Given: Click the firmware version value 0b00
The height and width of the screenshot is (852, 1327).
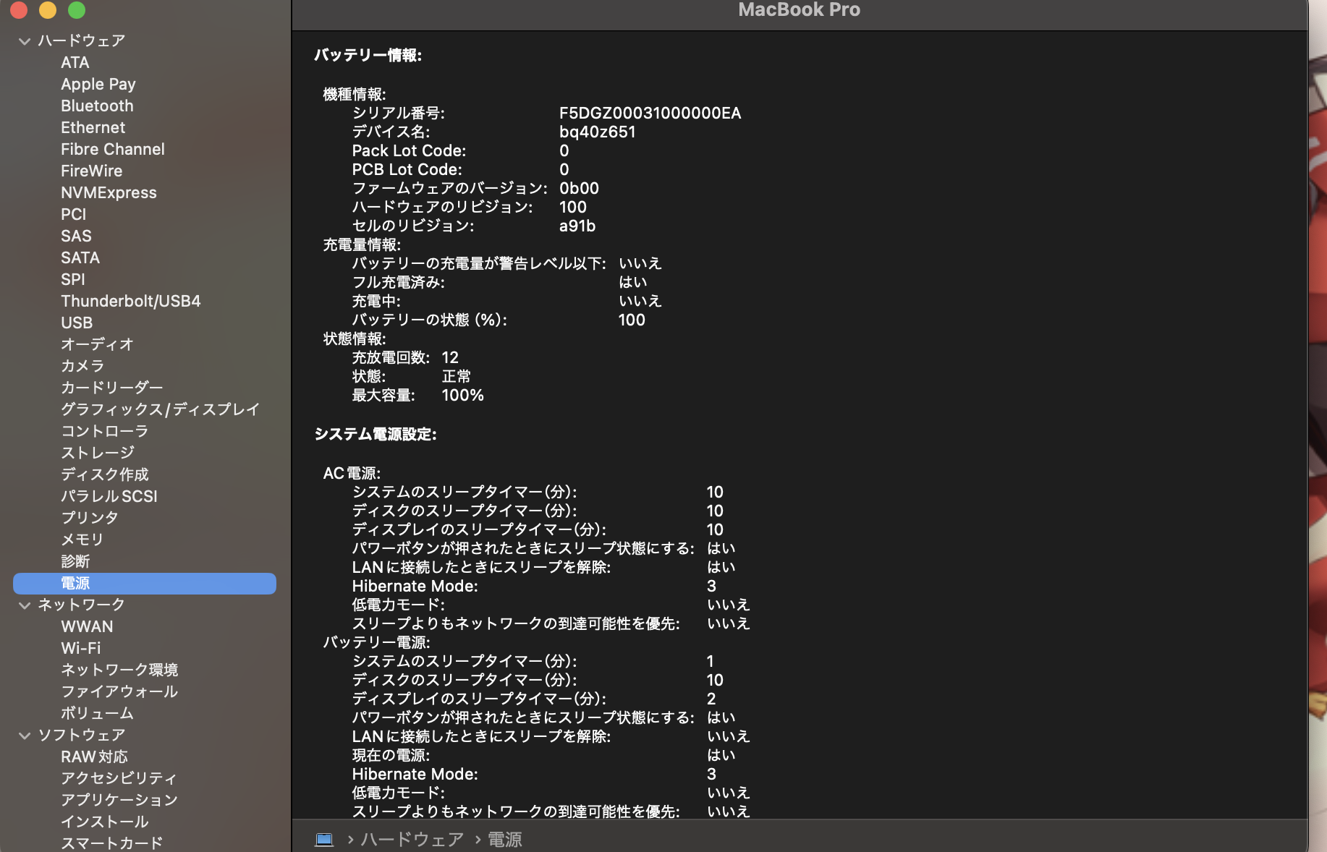Looking at the screenshot, I should pyautogui.click(x=579, y=189).
